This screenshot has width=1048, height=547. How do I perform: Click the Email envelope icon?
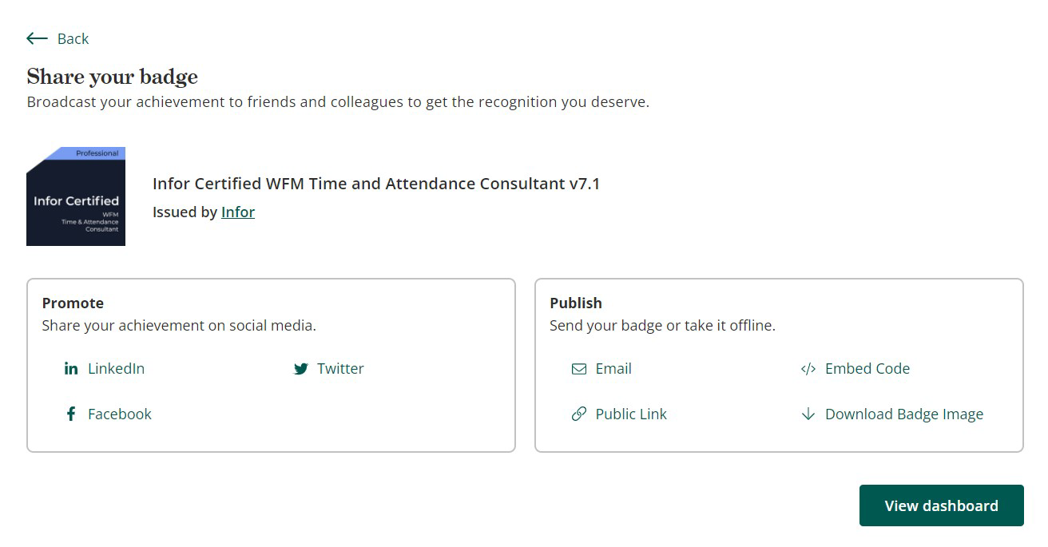(x=579, y=369)
